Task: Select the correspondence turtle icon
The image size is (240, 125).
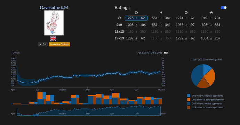Action: tap(211, 12)
